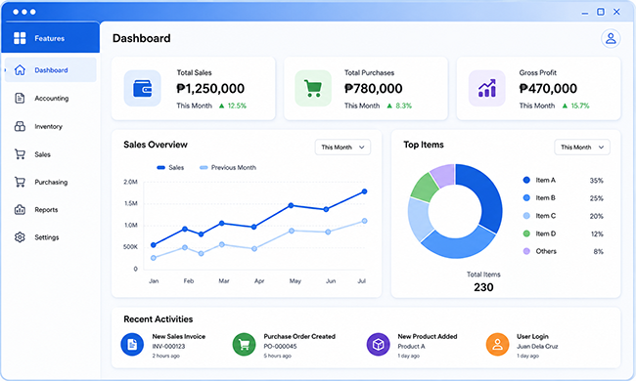Viewport: 636px width, 381px height.
Task: Click the ₱470,000 Gross Profit value
Action: click(548, 88)
